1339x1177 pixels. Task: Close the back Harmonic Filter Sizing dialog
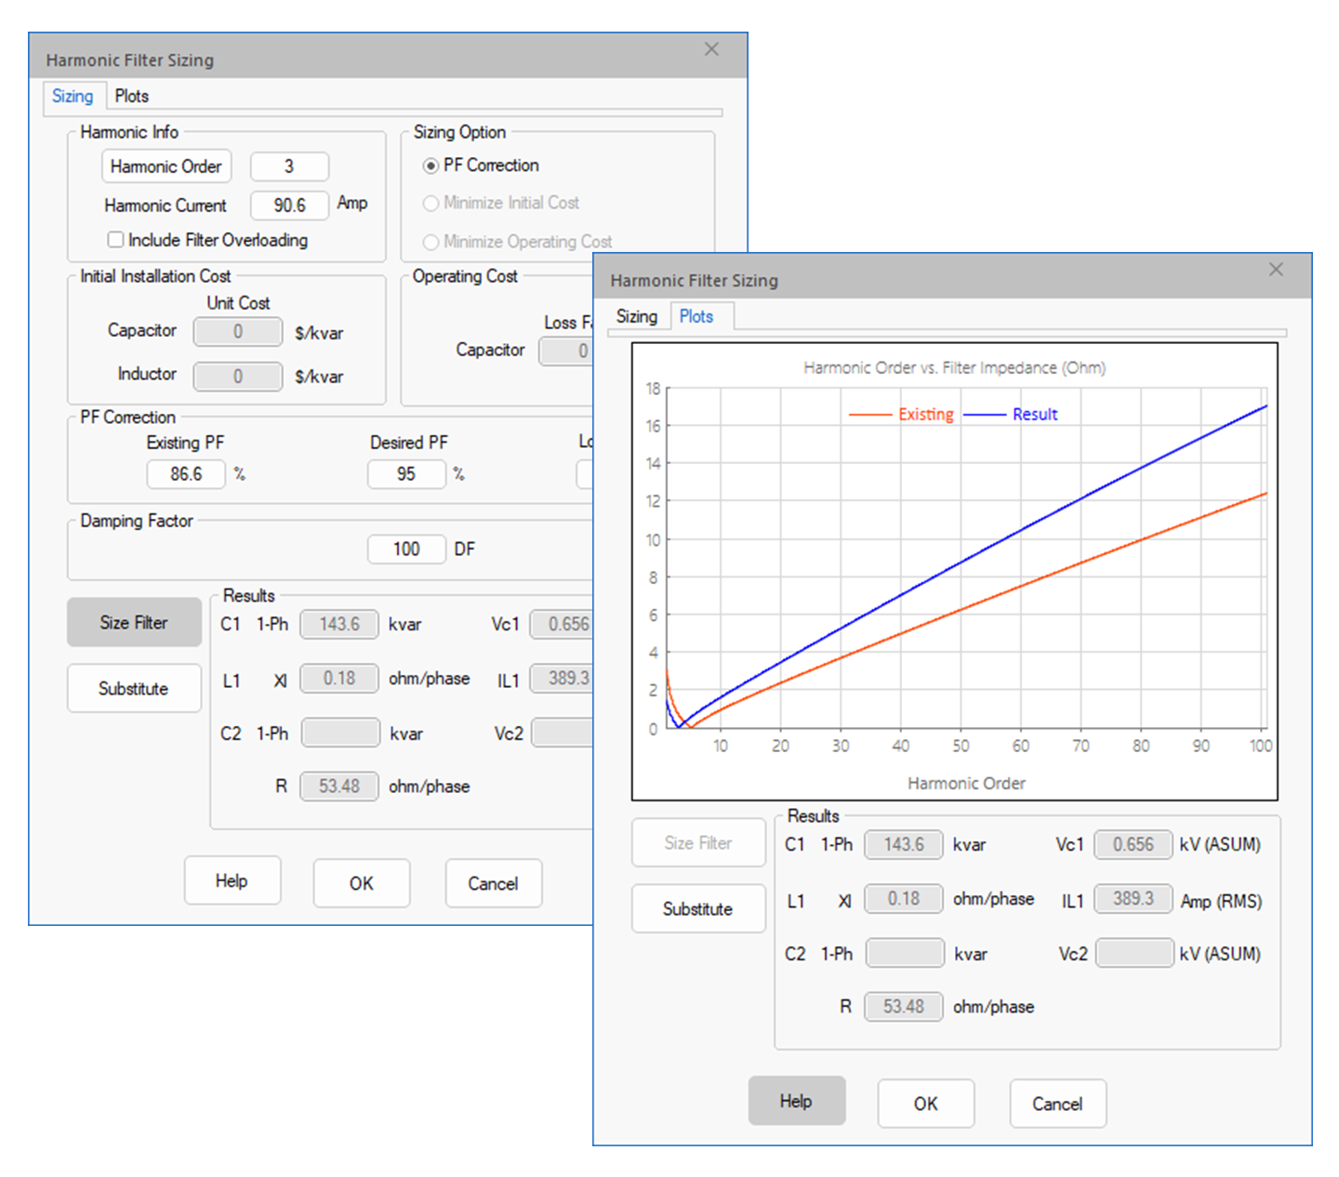pyautogui.click(x=711, y=49)
